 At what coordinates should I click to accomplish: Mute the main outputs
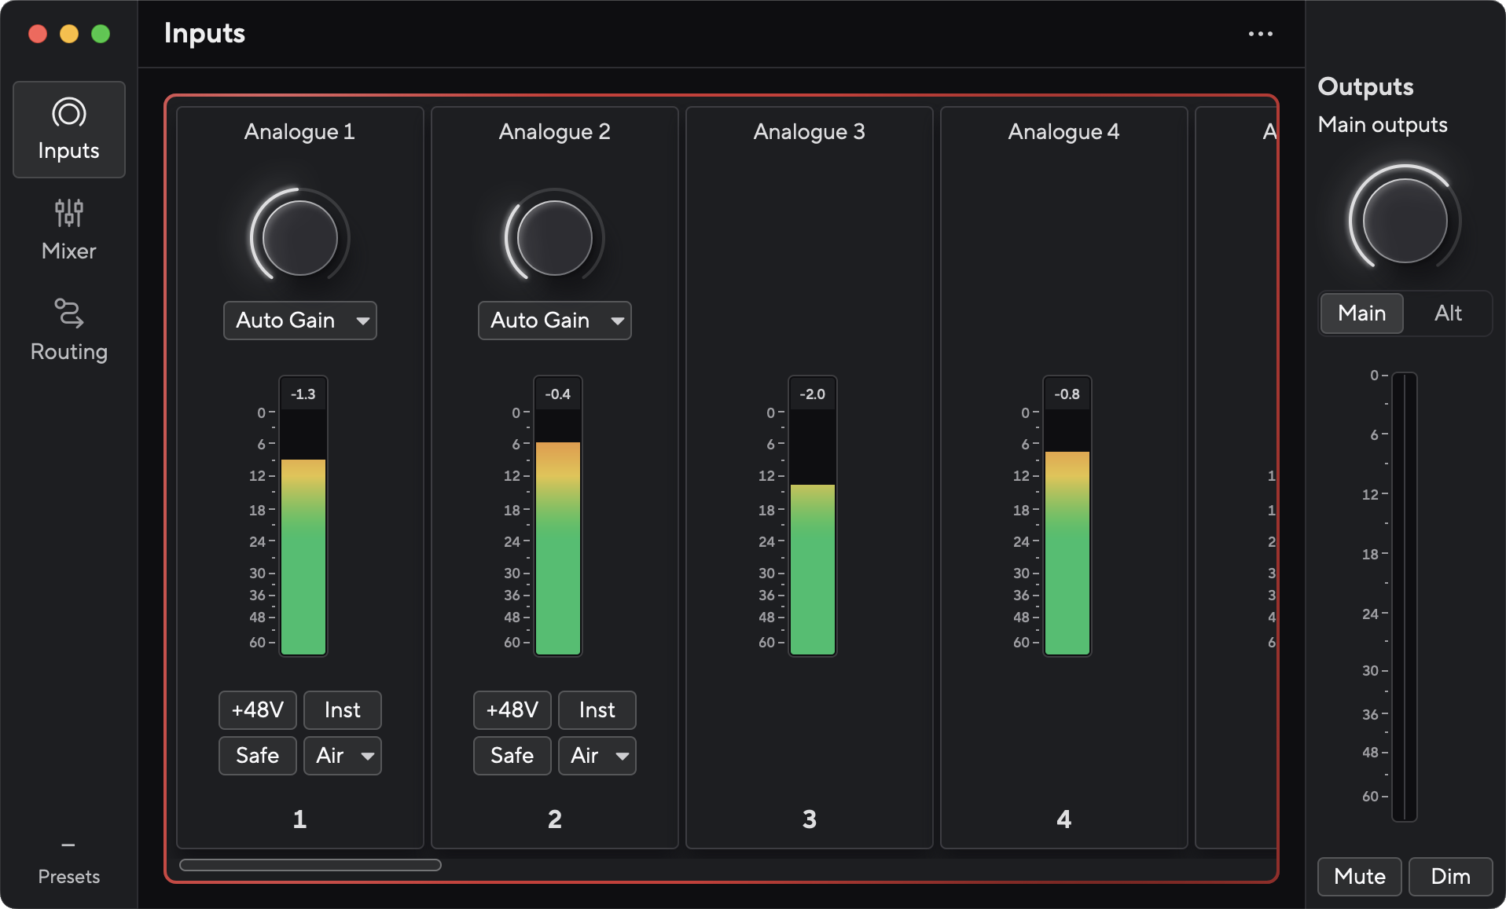coord(1360,877)
